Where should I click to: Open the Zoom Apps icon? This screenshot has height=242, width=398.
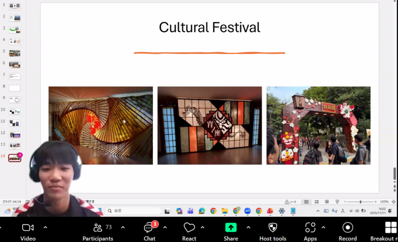pos(310,228)
